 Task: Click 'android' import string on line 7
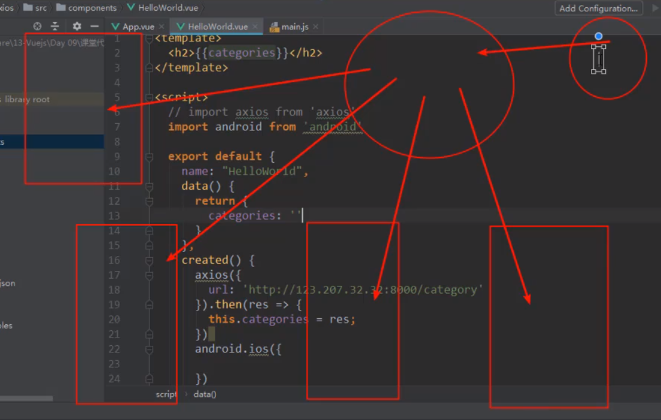333,127
